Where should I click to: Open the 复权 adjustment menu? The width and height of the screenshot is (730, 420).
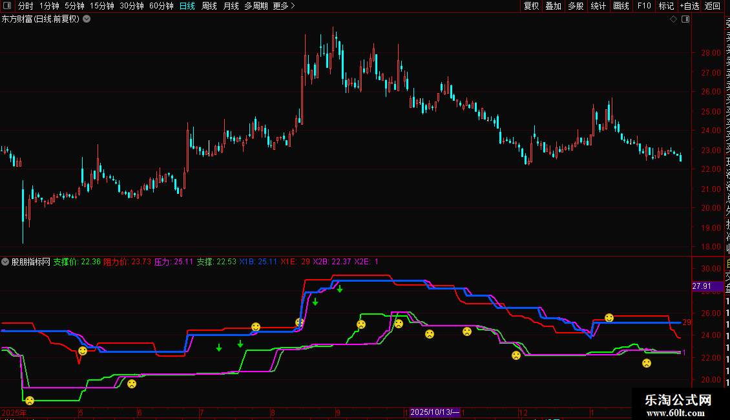coord(531,6)
